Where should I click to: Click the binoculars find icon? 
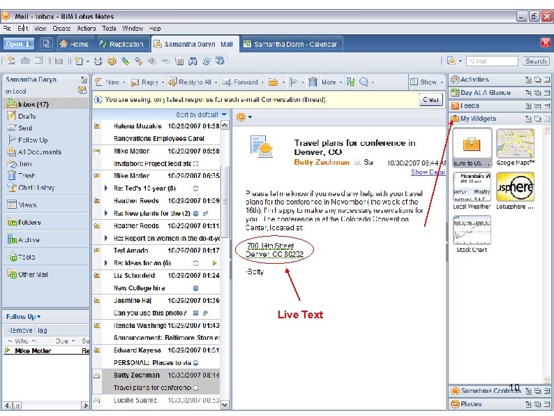(193, 61)
